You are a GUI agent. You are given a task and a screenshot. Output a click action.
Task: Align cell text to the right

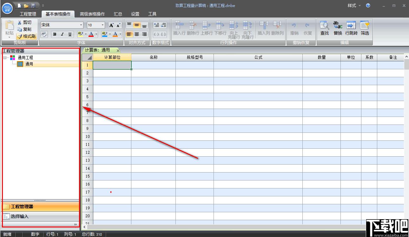(144, 34)
